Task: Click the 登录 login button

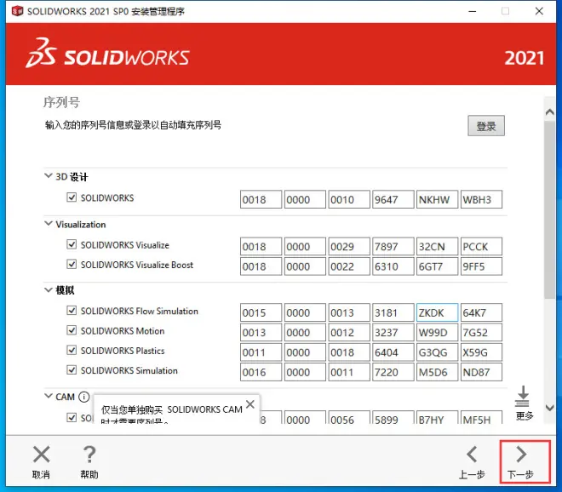Action: point(486,125)
